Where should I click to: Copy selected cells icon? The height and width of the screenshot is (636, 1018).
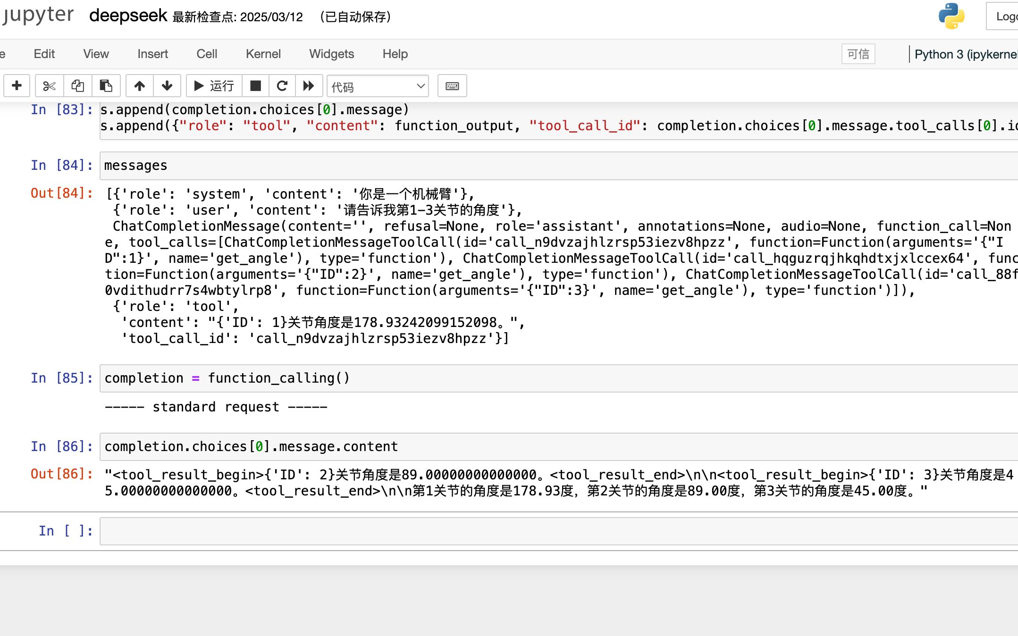77,86
